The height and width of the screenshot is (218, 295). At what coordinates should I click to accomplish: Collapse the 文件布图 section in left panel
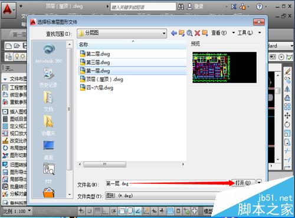click(x=5, y=79)
